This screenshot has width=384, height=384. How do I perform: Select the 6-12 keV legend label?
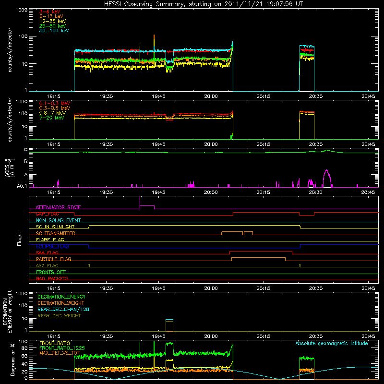click(x=51, y=16)
